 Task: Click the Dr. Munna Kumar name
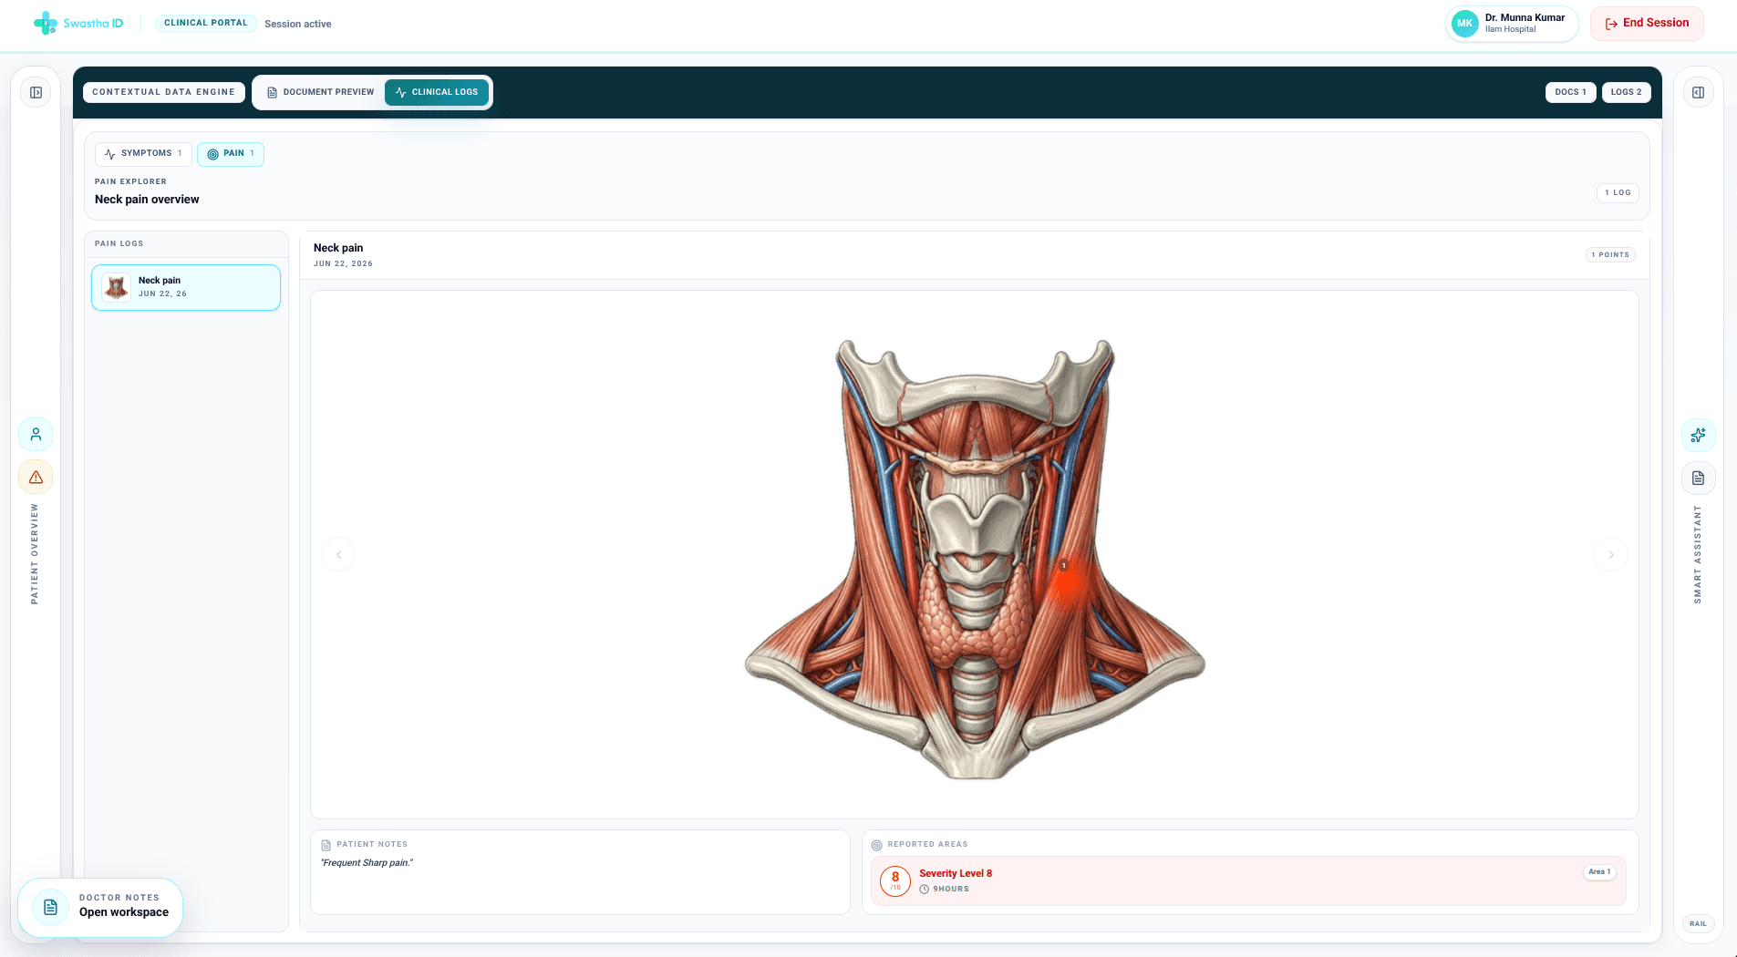(x=1525, y=17)
